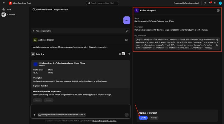The width and height of the screenshot is (224, 124).
Task: Switch Data Grid to card view
Action: (x=123, y=54)
